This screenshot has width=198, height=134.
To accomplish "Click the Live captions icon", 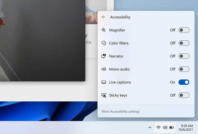I will [104, 82].
